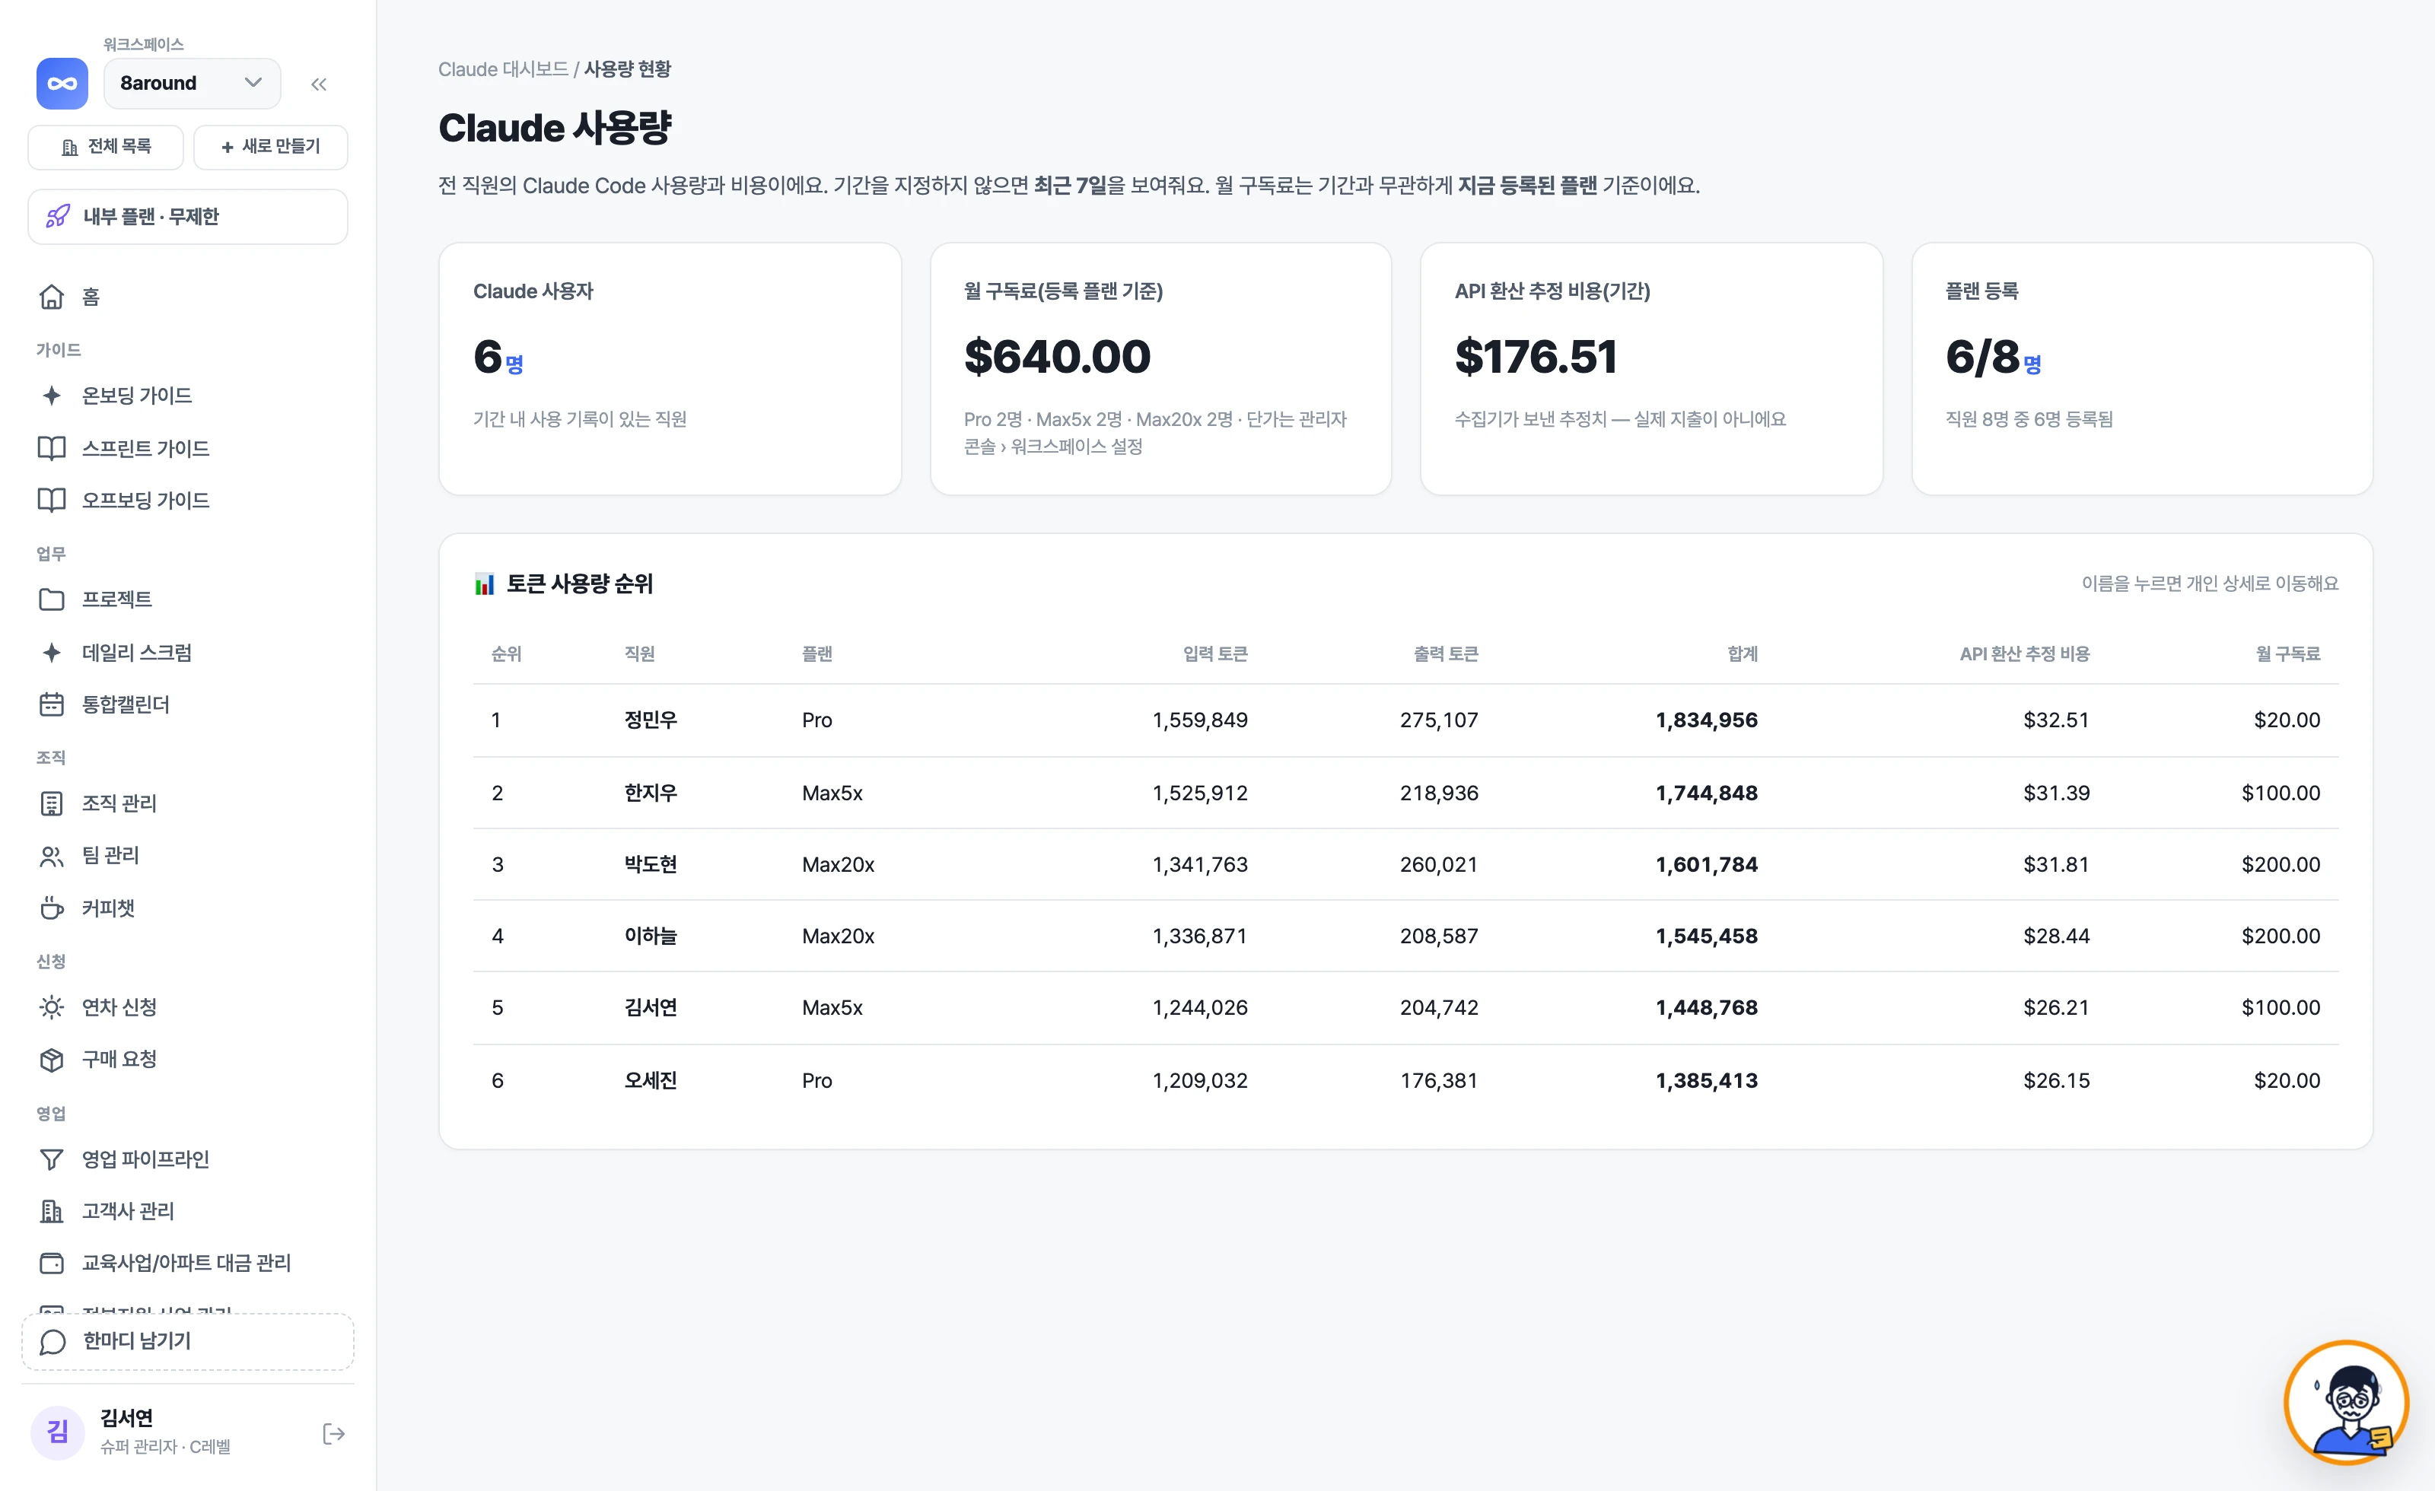Open employee 박도현 detail from ranking
2435x1491 pixels.
coord(651,865)
